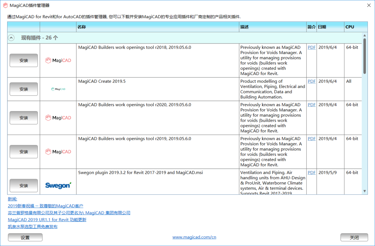
Task: Open 凯泉水泵选型工具免费发布 link
Action: tap(33, 227)
